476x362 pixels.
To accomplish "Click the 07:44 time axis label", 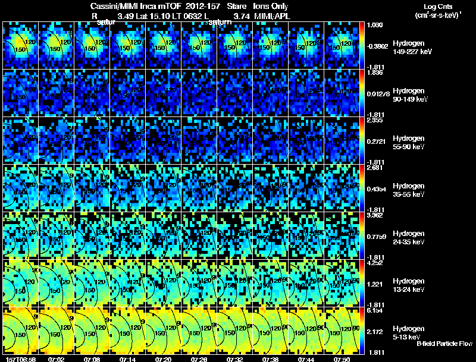I will 306,360.
